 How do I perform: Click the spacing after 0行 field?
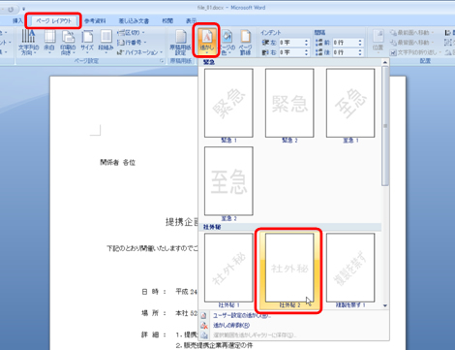(x=345, y=52)
